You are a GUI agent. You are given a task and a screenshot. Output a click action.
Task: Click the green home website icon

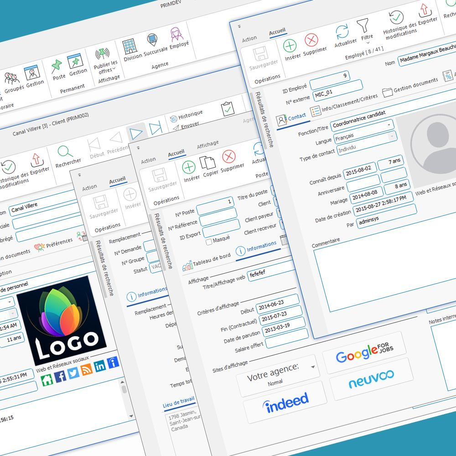(x=47, y=380)
